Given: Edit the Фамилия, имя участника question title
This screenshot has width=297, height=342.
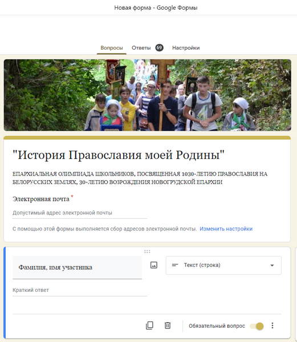Looking at the screenshot, I should [77, 267].
